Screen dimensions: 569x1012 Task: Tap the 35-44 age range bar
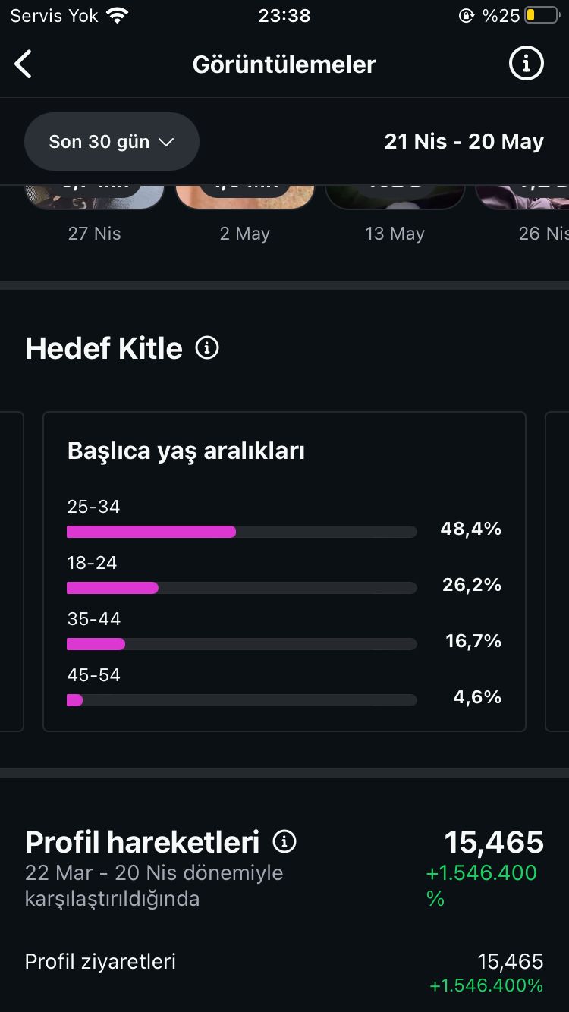tap(241, 644)
